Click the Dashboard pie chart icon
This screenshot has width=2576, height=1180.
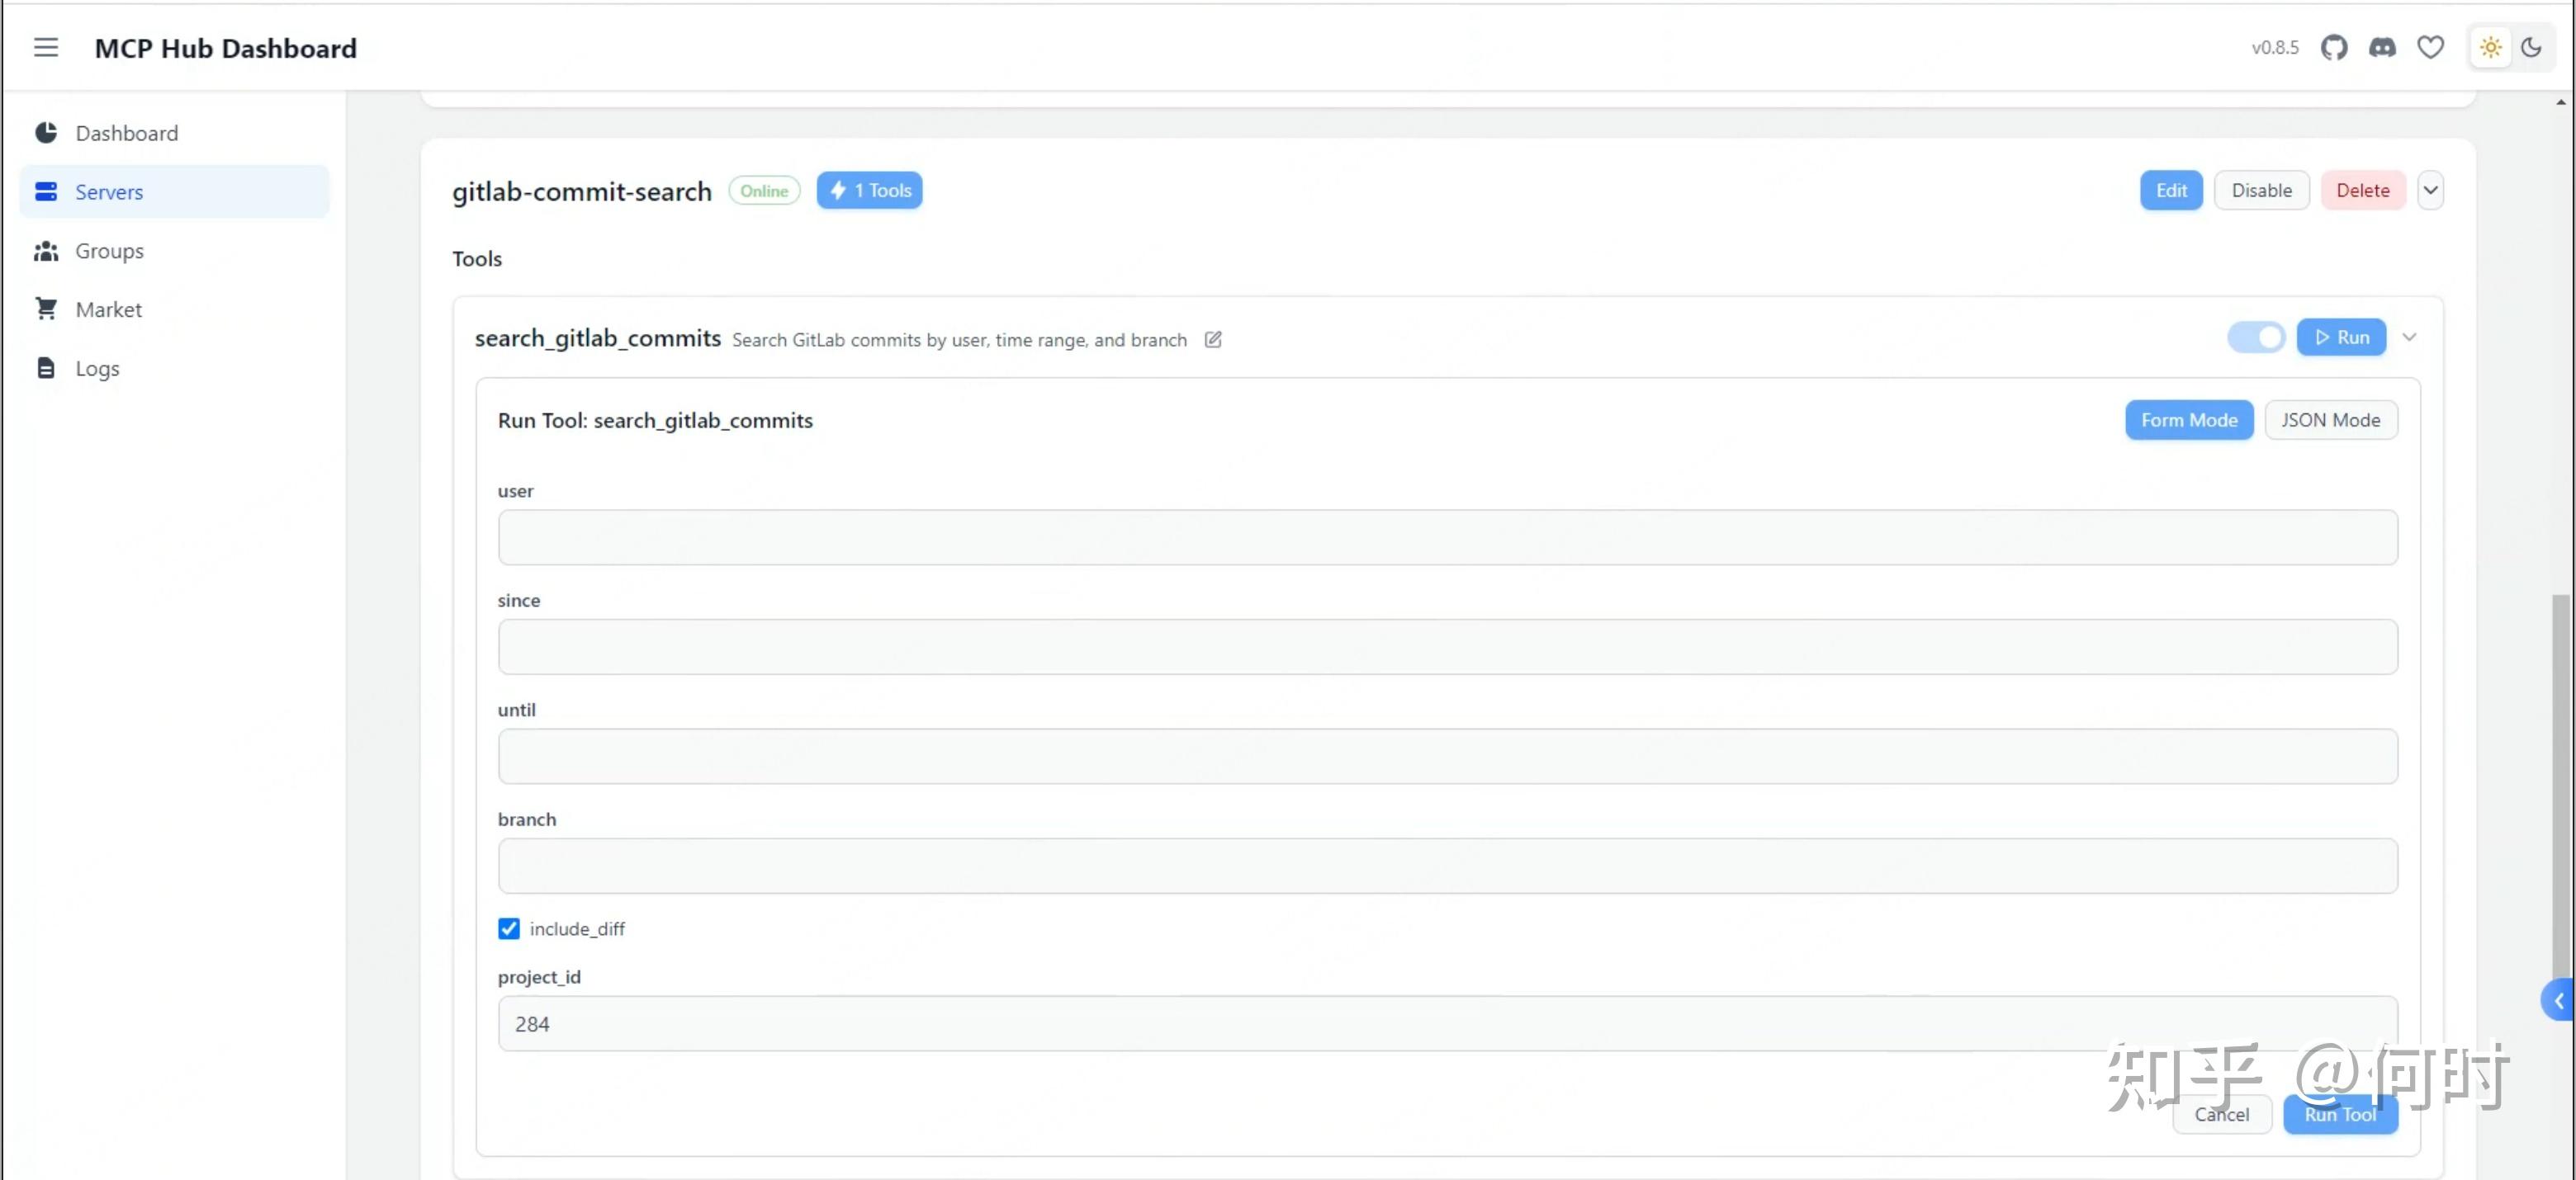[x=46, y=133]
